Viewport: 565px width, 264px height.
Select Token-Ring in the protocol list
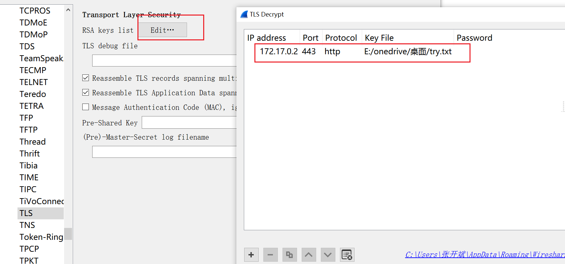click(41, 237)
